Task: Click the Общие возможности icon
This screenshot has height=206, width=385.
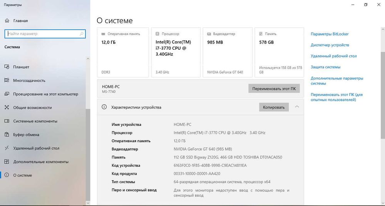Action: tap(7, 107)
